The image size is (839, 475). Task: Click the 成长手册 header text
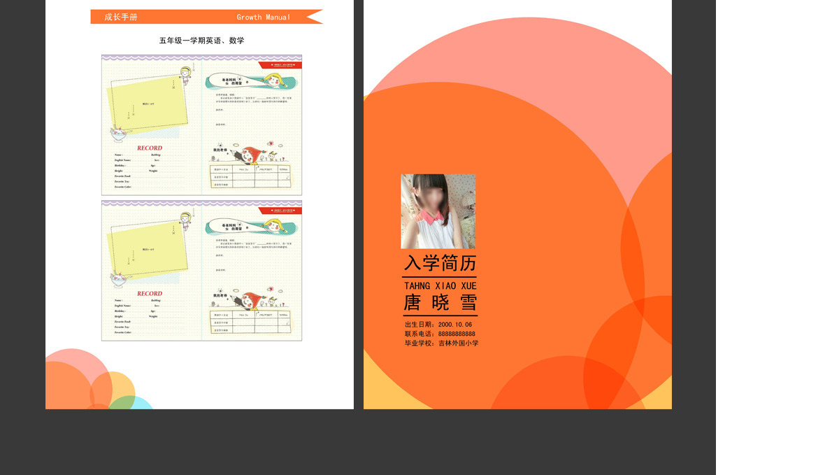click(121, 17)
